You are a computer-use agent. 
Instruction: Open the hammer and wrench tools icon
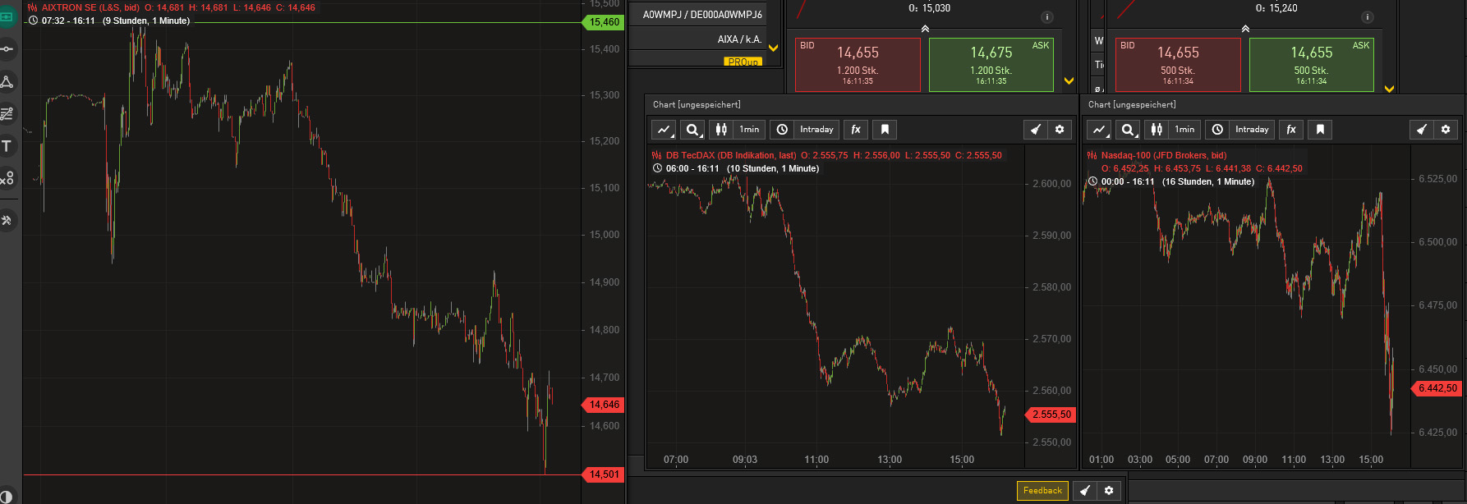[x=7, y=220]
